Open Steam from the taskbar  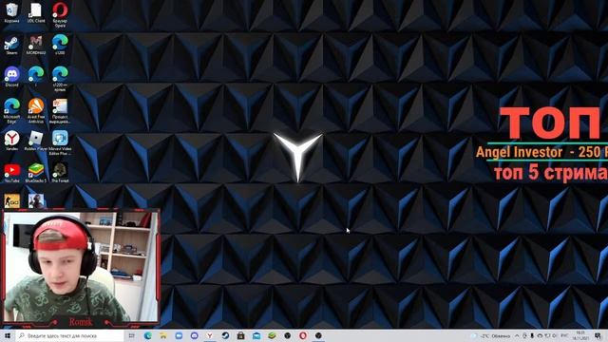coord(225,335)
